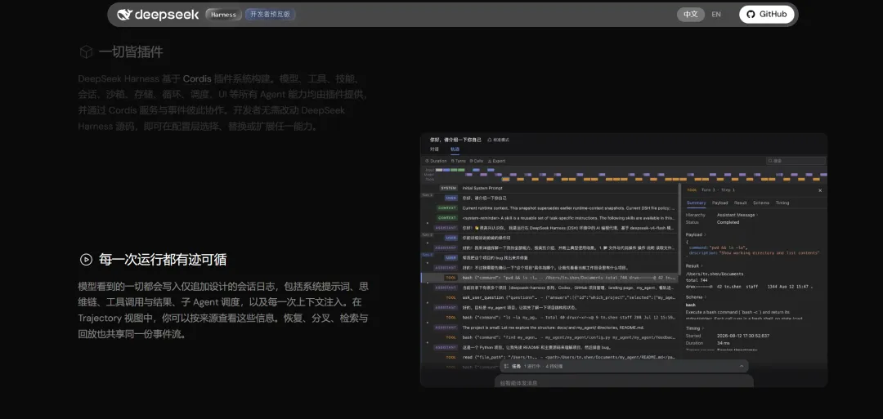Select the highlighted bash 'pwd && ls -la' row
Screen dimensions: 883x419
549,278
